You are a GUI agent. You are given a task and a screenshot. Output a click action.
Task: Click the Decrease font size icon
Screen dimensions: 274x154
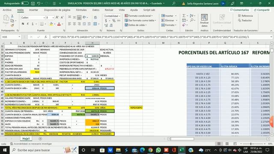62,18
